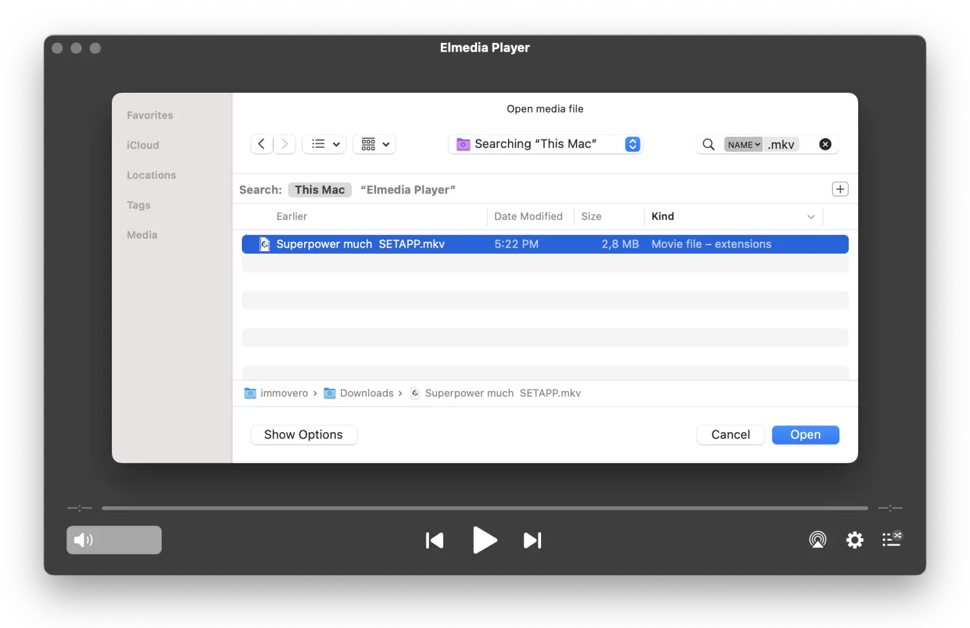Skip to the previous track
Screen dimensions: 970x628
[x=435, y=540]
